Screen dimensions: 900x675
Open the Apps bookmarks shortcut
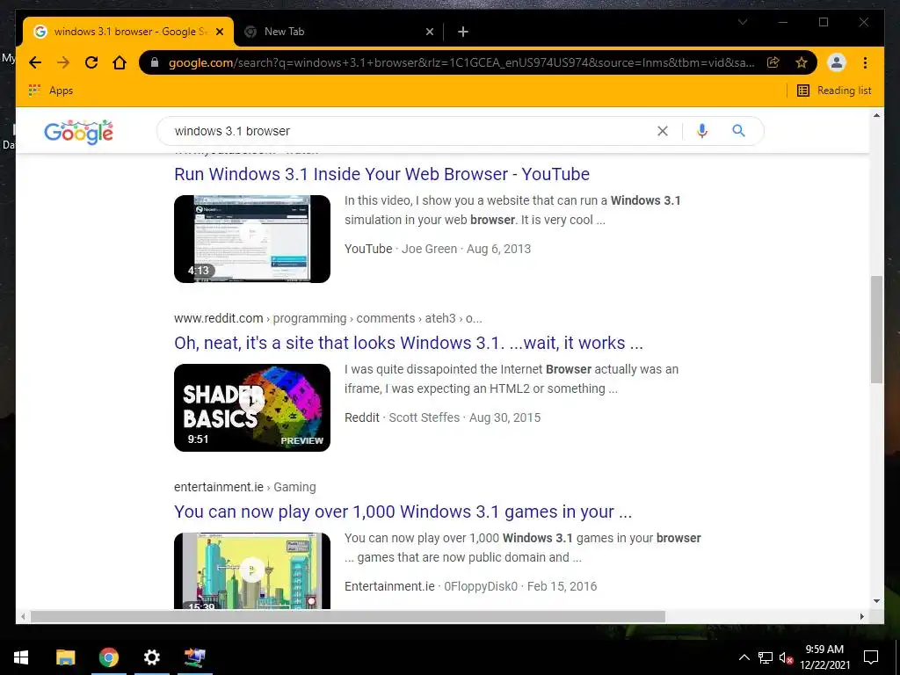[50, 91]
